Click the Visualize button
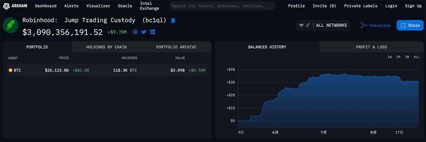Screen dimensions: 426x142 (x=375, y=25)
